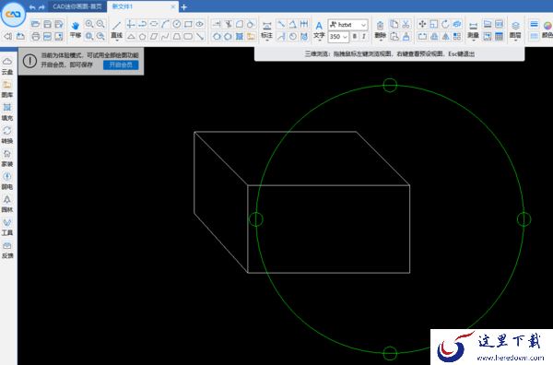Click the 3D orbit view eye icon

(200, 24)
